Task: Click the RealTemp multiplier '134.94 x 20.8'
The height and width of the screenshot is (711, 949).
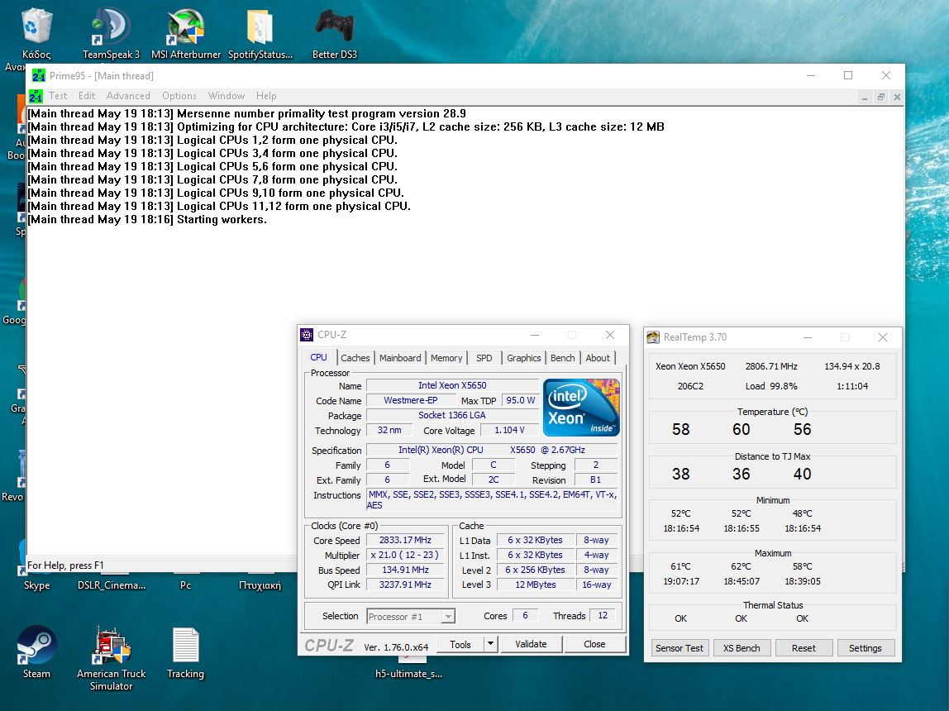Action: tap(852, 366)
